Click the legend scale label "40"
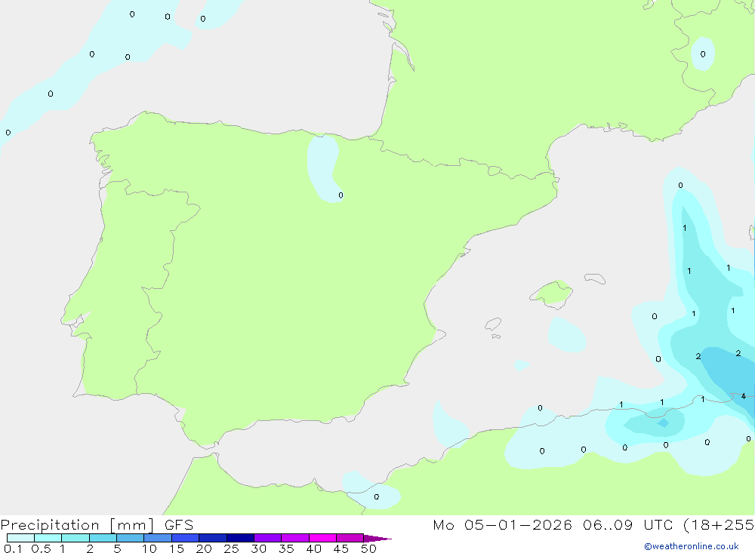Screen dimensions: 755x553 tap(313, 548)
